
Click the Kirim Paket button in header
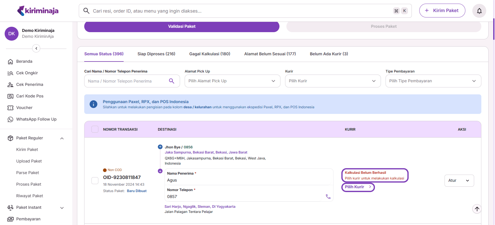442,11
